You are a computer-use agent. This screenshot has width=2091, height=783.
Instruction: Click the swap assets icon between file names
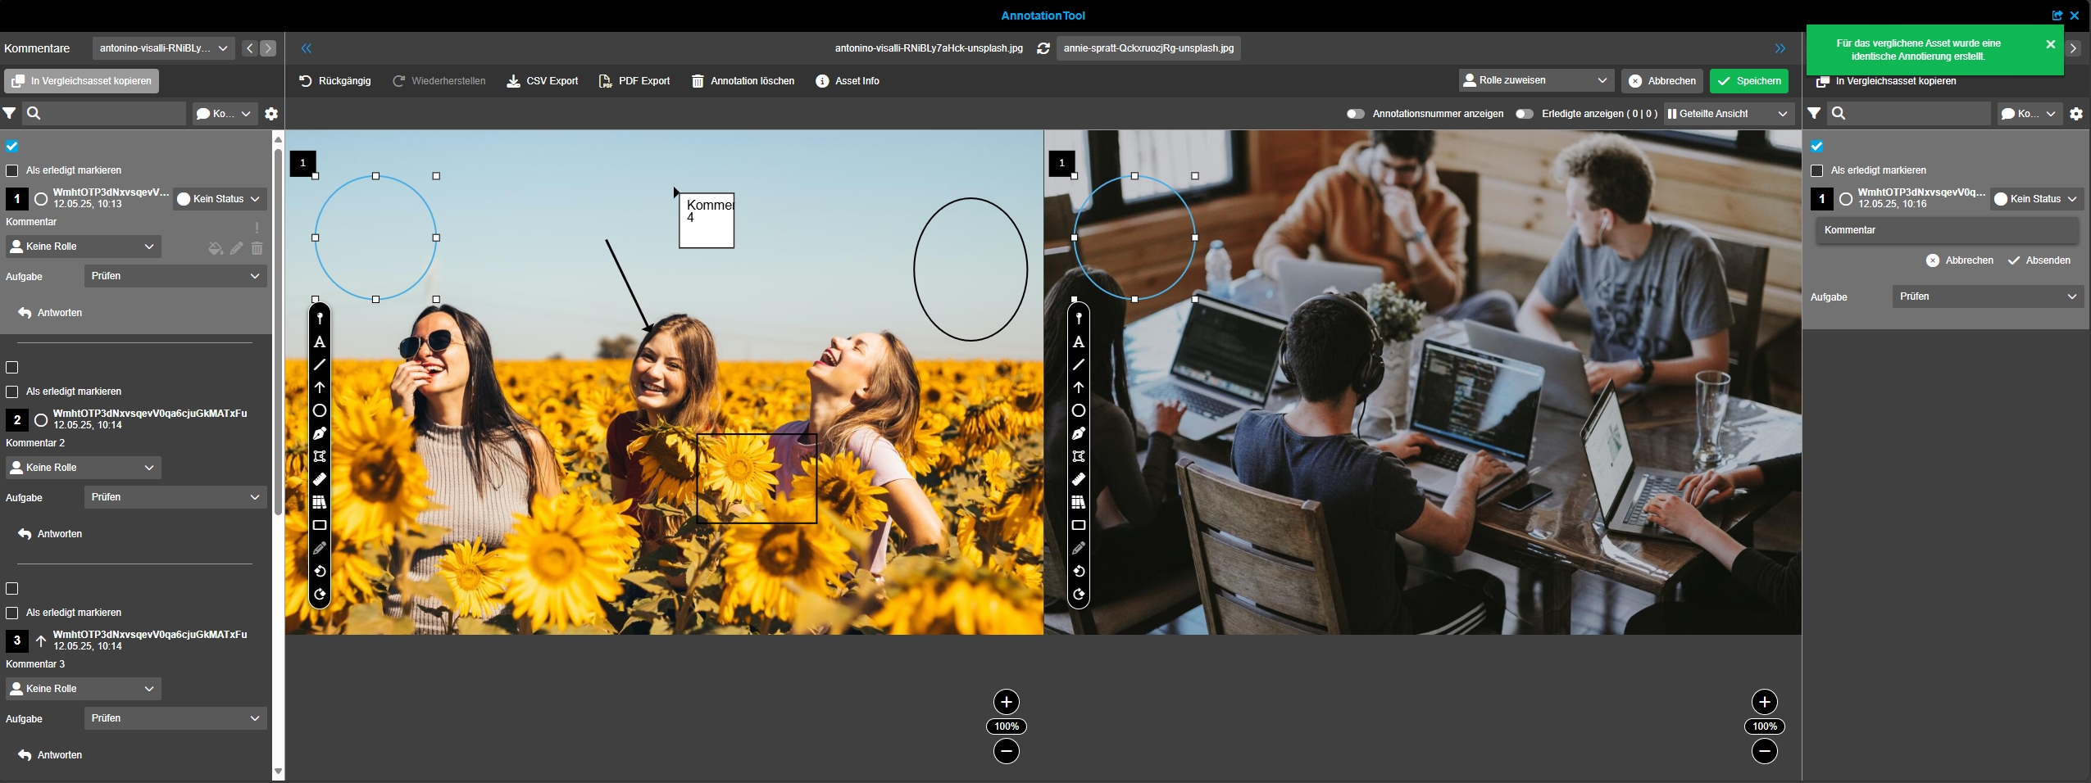point(1043,48)
